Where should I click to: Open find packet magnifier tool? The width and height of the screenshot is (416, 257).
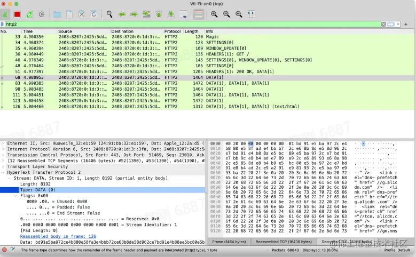[x=109, y=14]
